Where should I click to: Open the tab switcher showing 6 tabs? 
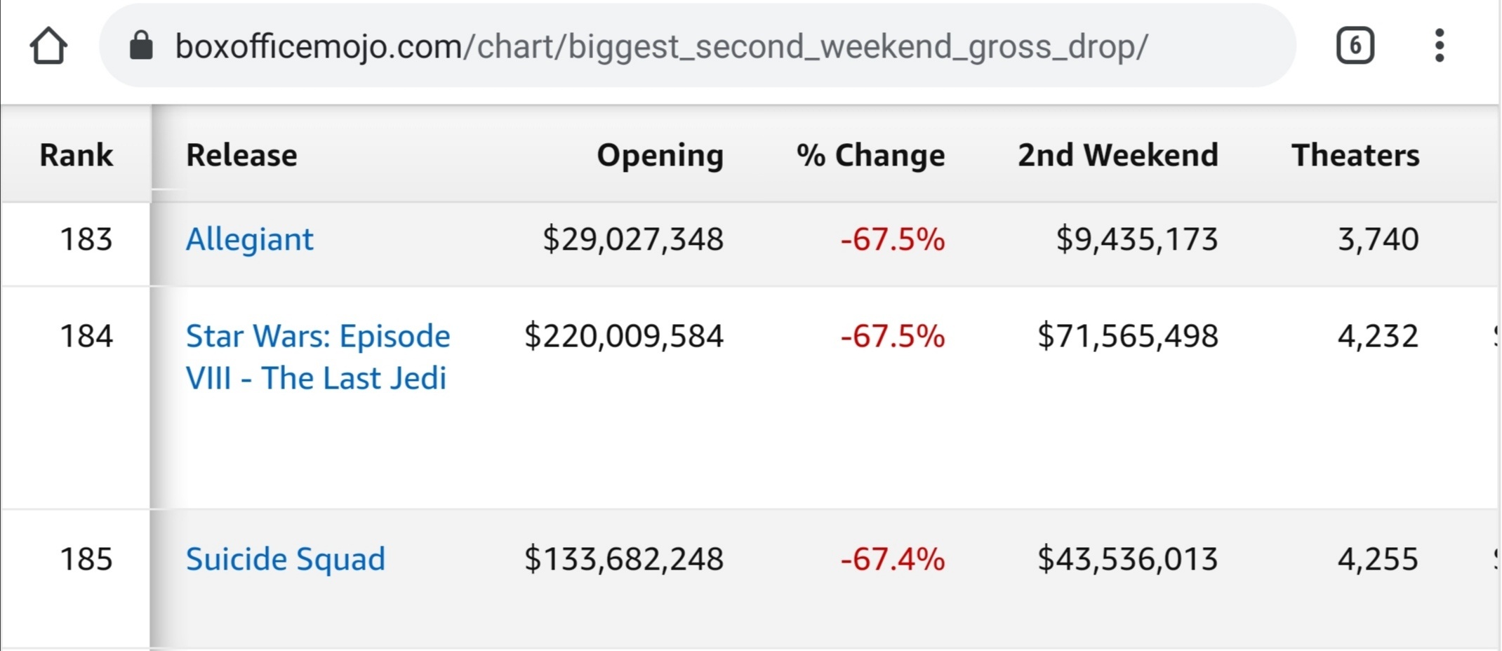(x=1355, y=46)
